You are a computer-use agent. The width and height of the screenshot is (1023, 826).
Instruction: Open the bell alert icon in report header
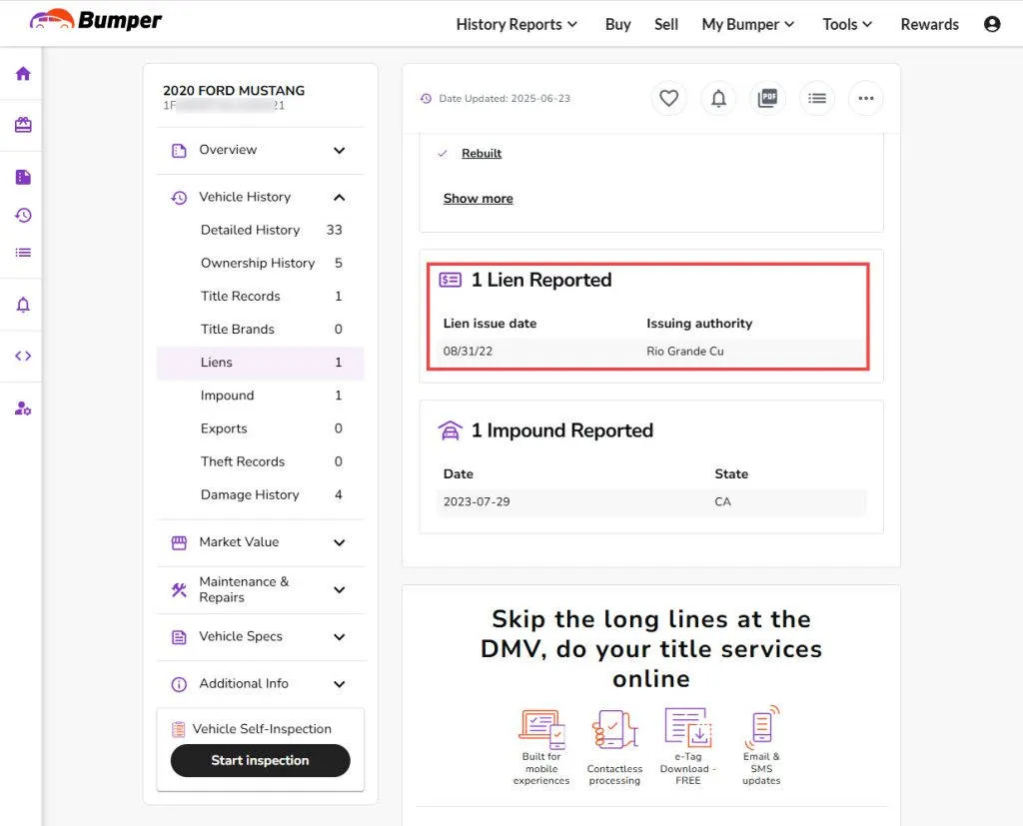coord(718,99)
